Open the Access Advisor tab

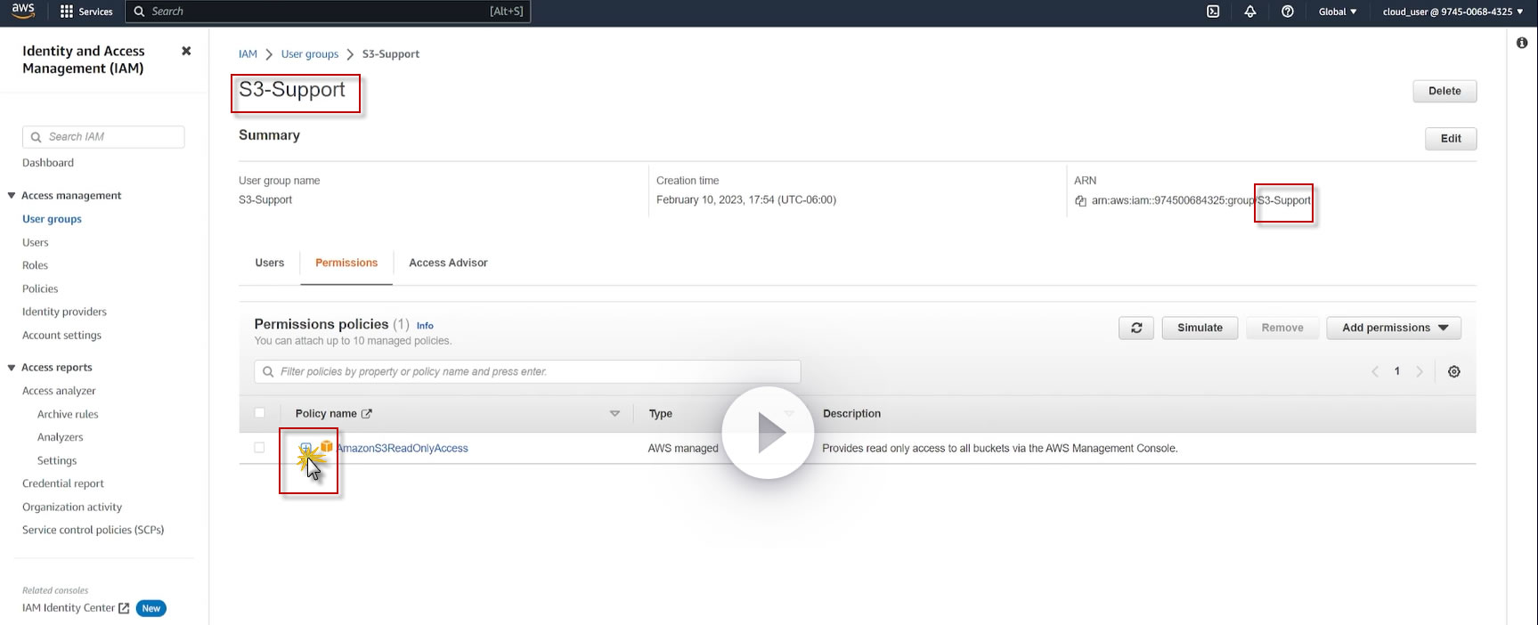point(448,263)
